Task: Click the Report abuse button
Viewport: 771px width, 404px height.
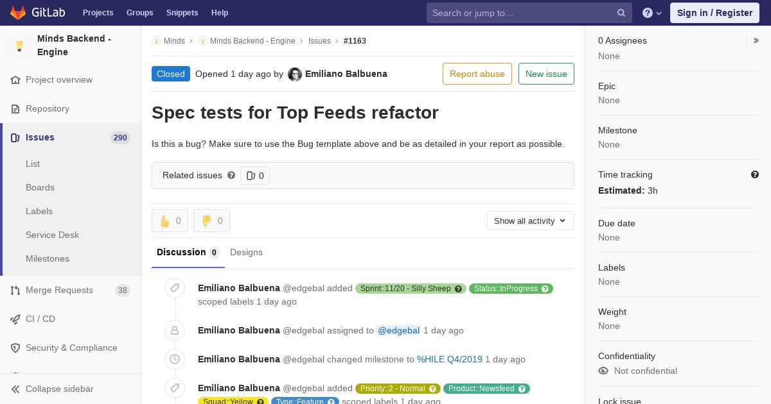Action: (477, 74)
